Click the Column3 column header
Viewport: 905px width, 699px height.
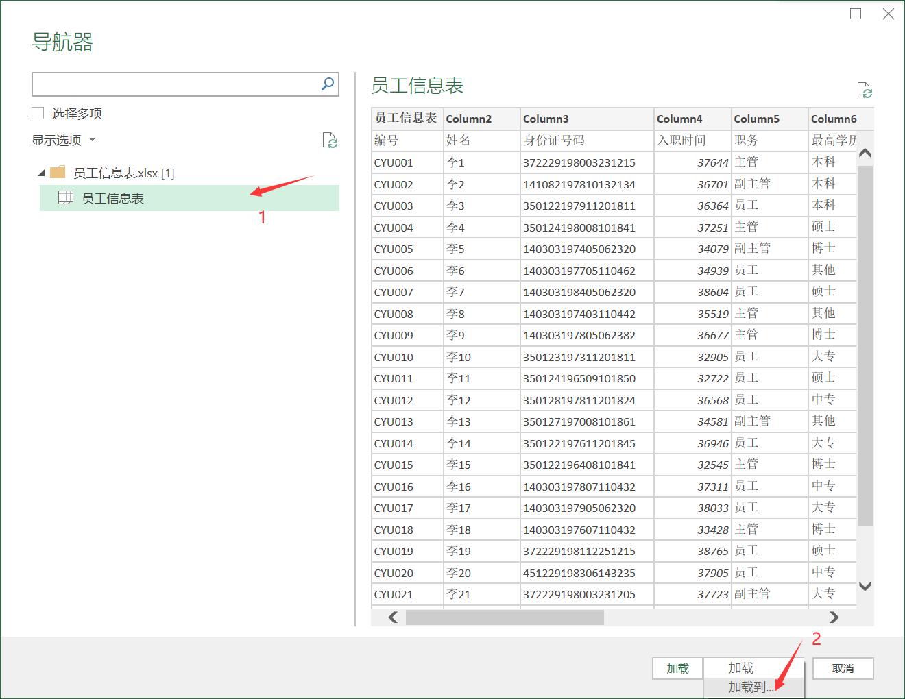point(586,119)
